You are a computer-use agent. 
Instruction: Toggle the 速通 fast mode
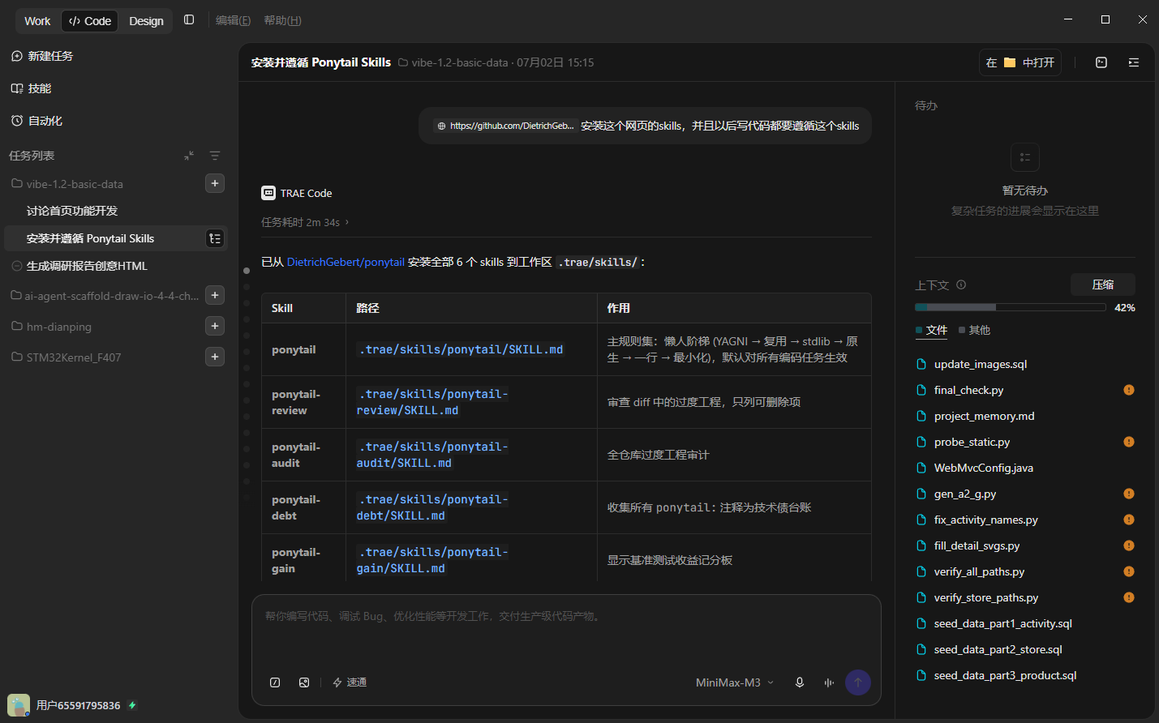350,682
